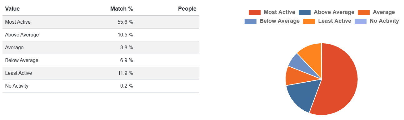
Task: Sort table by Value column header
Action: tap(12, 9)
